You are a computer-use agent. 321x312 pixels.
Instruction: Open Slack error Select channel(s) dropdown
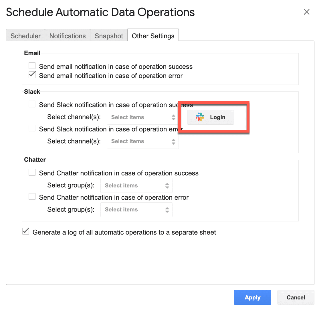[x=143, y=141]
